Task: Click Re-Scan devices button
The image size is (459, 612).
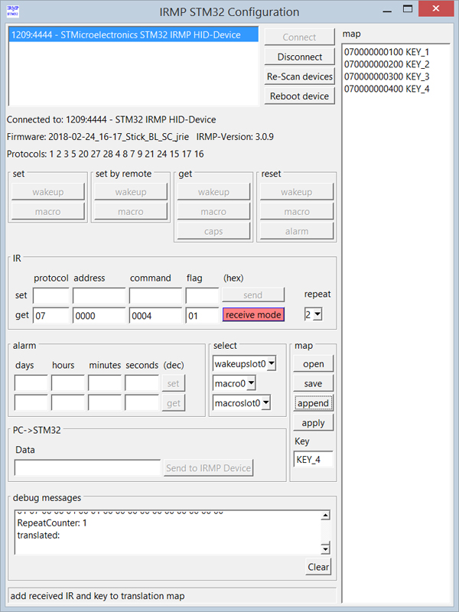Action: [x=299, y=76]
